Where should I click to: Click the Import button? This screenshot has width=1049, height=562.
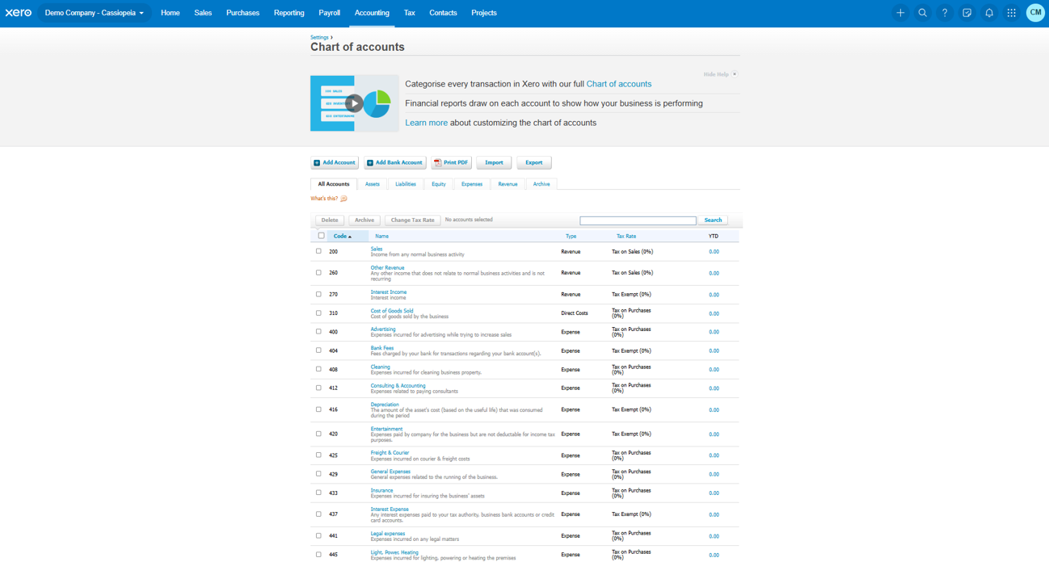click(494, 163)
